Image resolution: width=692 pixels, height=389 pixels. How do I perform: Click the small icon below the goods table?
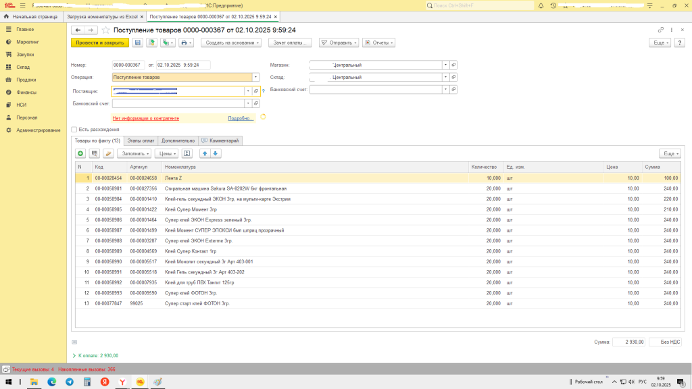click(x=74, y=342)
